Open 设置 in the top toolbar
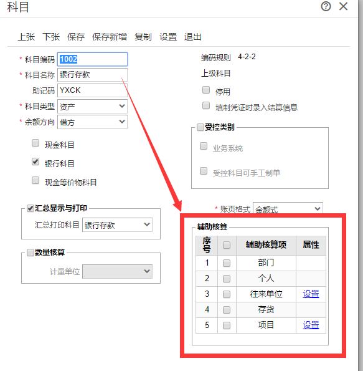 coord(168,37)
